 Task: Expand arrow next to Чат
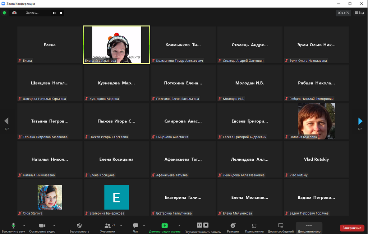coord(144,225)
